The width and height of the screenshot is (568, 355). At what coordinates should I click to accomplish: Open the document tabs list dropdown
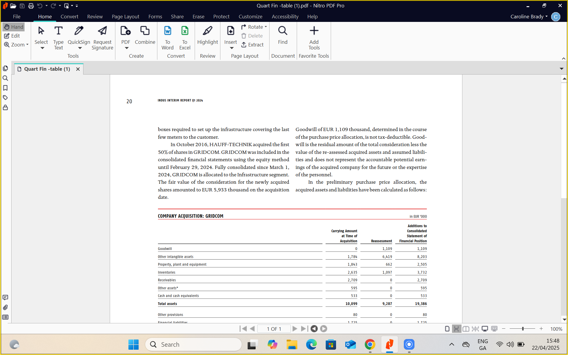click(561, 69)
